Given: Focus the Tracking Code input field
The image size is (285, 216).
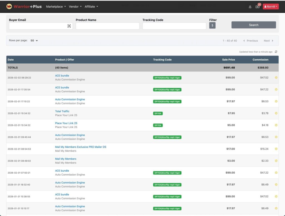Looking at the screenshot, I should pyautogui.click(x=174, y=26).
